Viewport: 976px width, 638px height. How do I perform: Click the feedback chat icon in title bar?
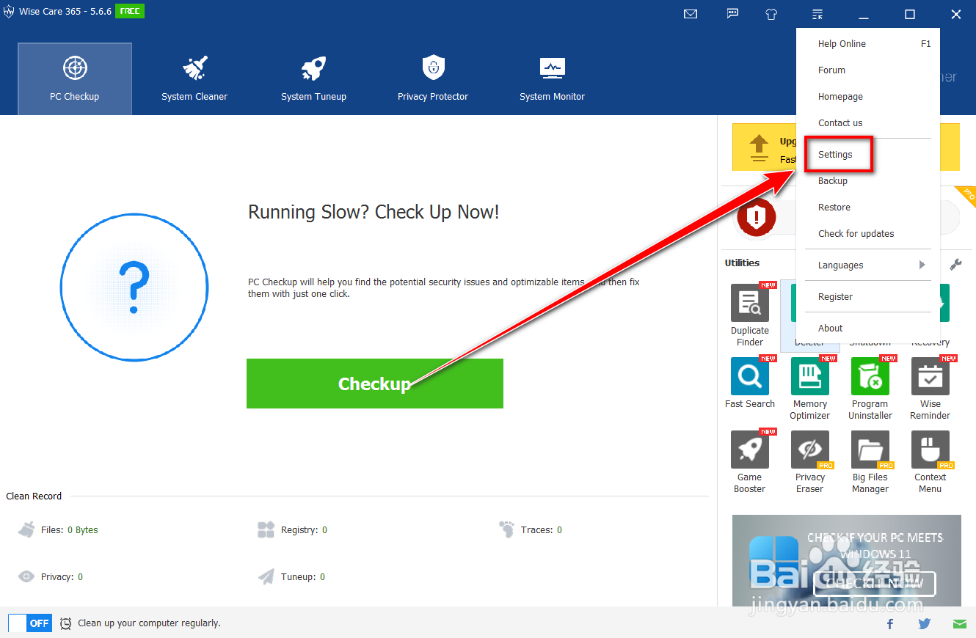coord(732,14)
